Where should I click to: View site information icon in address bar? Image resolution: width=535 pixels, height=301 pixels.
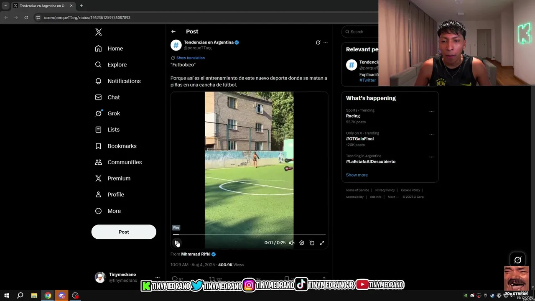tap(38, 18)
